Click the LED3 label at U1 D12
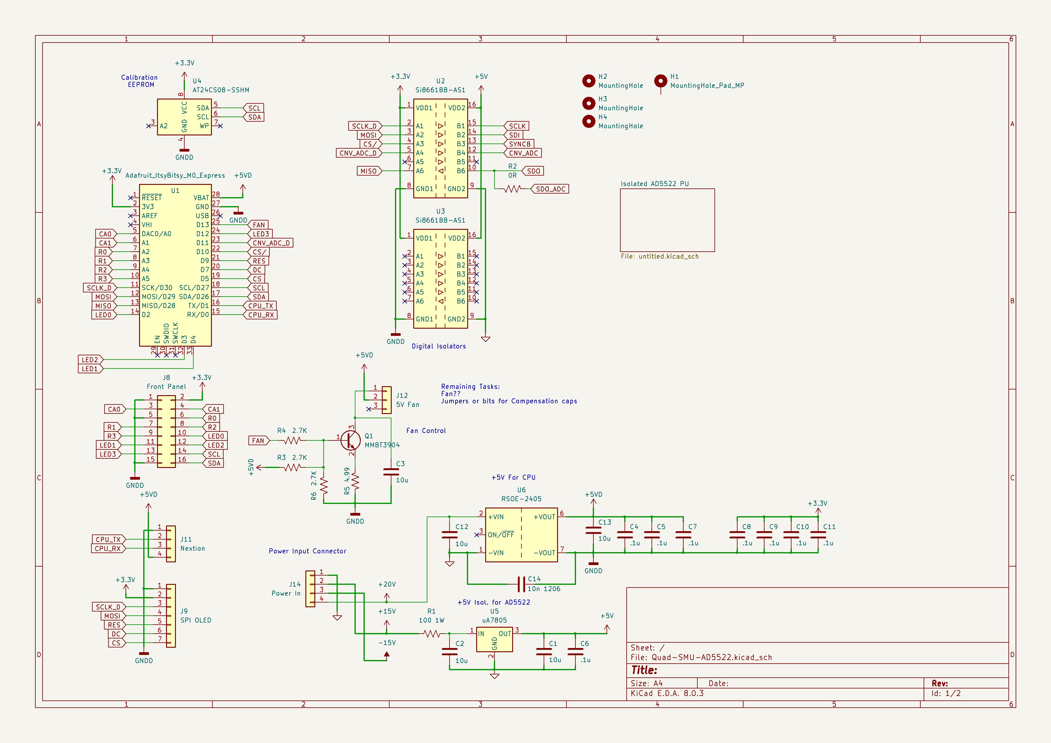This screenshot has width=1051, height=743. tap(260, 234)
